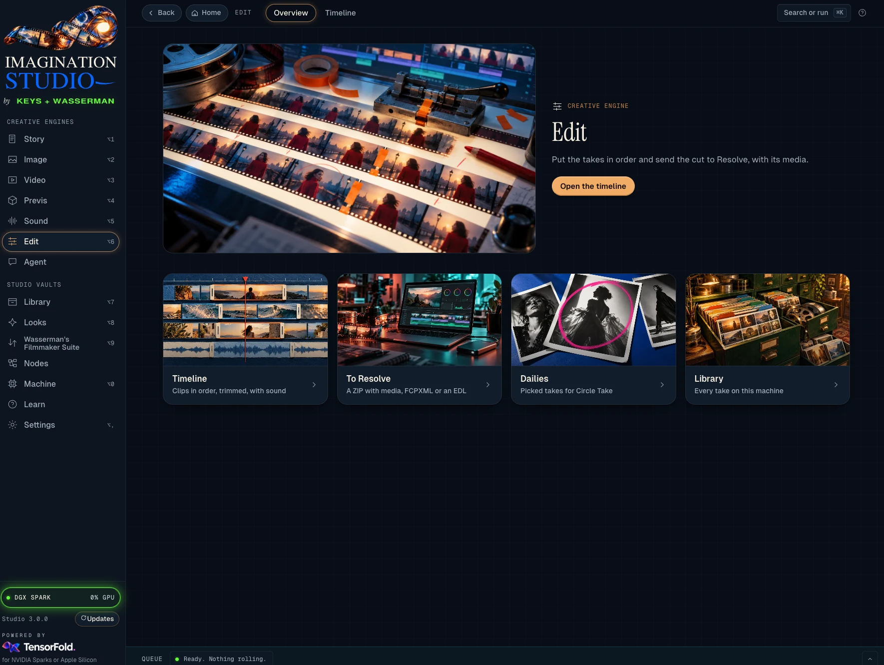Image resolution: width=884 pixels, height=665 pixels.
Task: Click the chevron on the Library card
Action: [x=836, y=385]
